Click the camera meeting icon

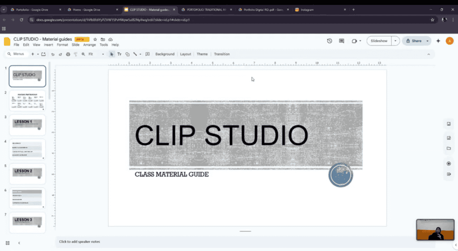(x=354, y=41)
